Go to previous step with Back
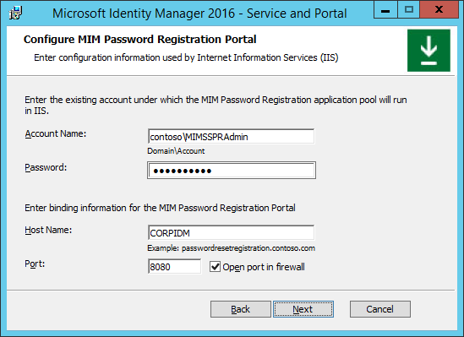The height and width of the screenshot is (337, 464). tap(241, 309)
